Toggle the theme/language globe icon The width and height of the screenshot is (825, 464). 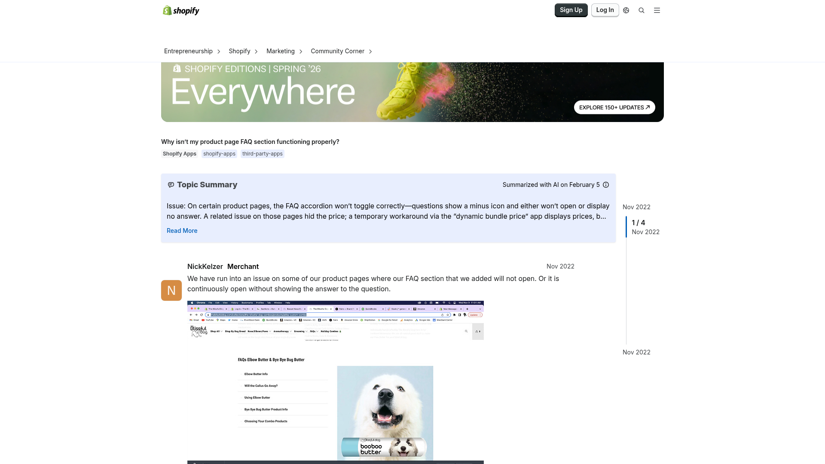626,10
